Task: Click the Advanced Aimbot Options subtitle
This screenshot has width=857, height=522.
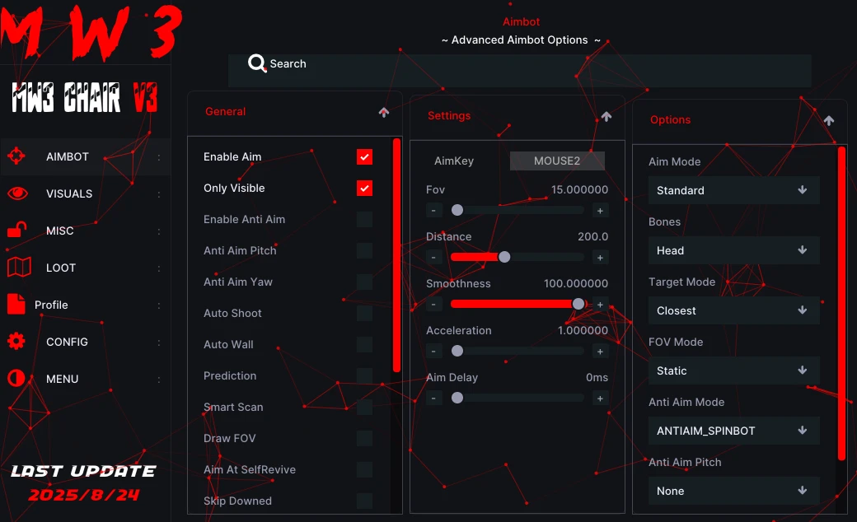Action: click(520, 40)
